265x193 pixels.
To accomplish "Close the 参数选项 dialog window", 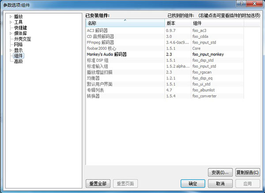I will tap(254, 4).
